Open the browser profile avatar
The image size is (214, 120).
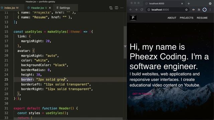click(x=204, y=10)
